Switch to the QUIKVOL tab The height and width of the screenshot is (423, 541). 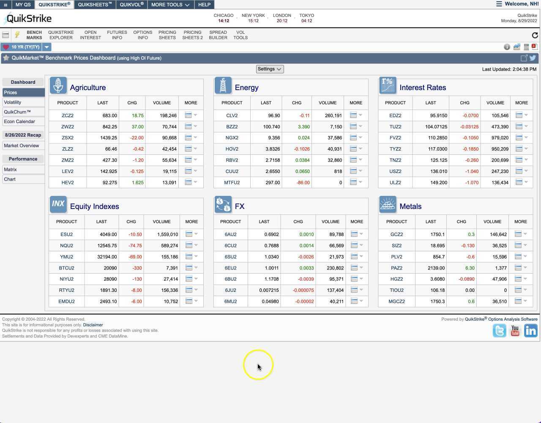pos(131,5)
